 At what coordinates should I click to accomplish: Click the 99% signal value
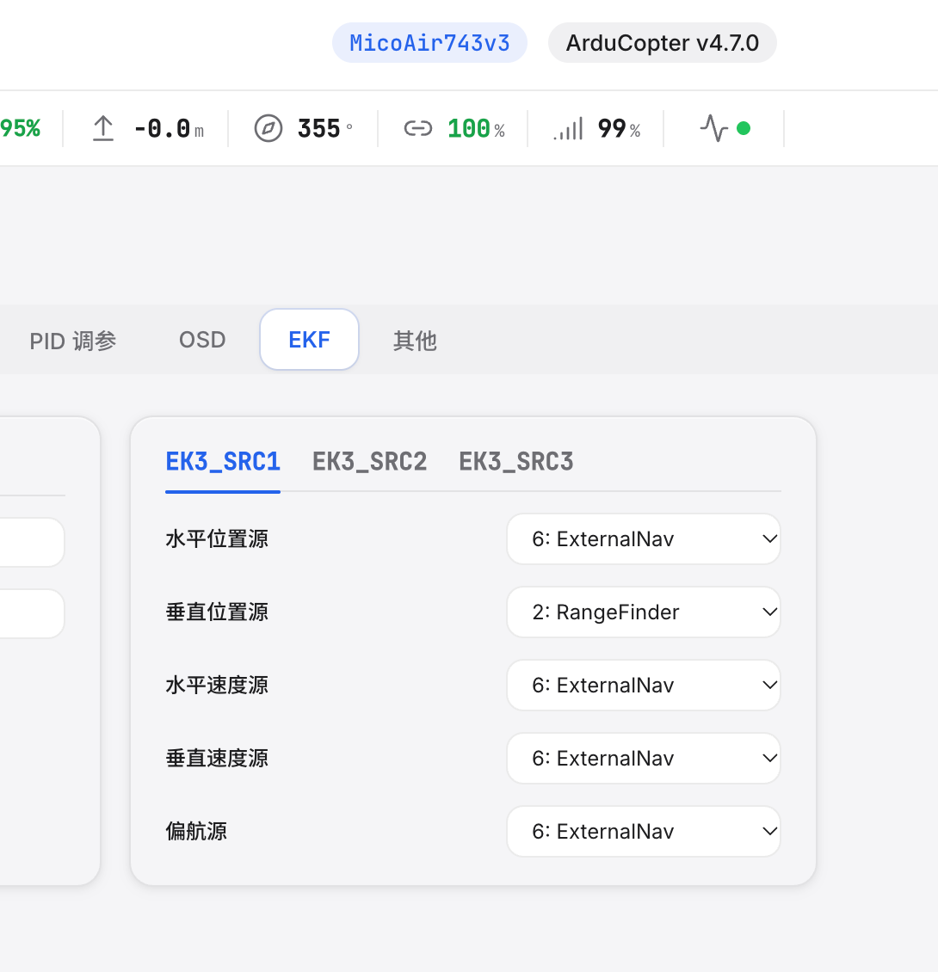(x=619, y=129)
